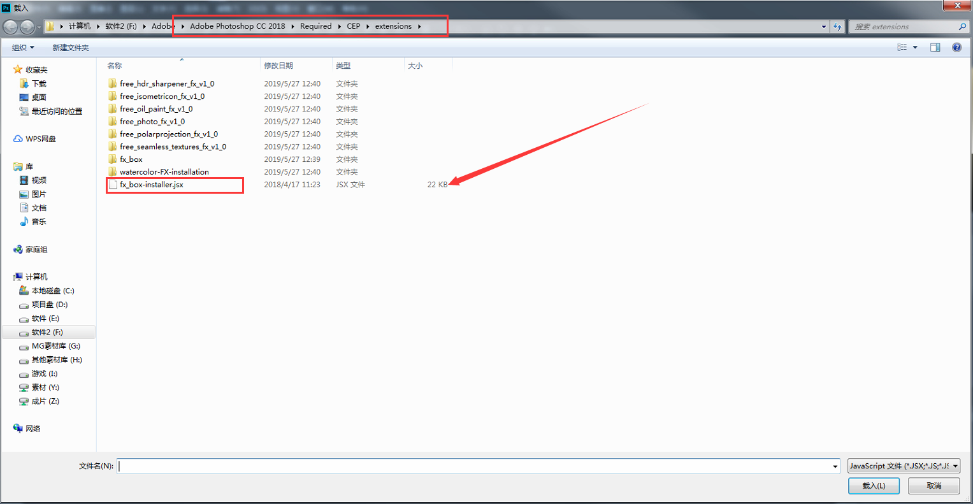The image size is (973, 504).
Task: Open the 组织 dropdown menu
Action: [x=24, y=48]
